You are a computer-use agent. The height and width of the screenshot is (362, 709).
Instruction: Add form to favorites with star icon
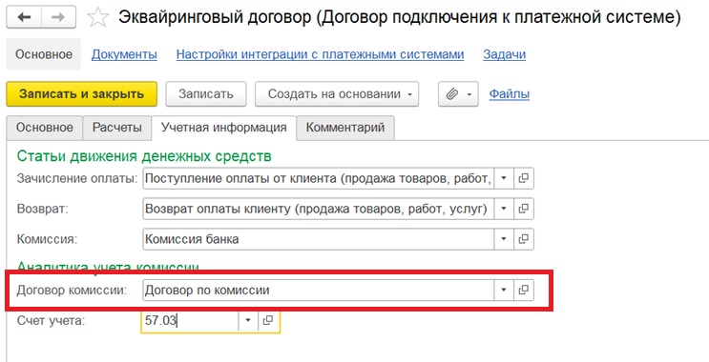click(x=97, y=17)
